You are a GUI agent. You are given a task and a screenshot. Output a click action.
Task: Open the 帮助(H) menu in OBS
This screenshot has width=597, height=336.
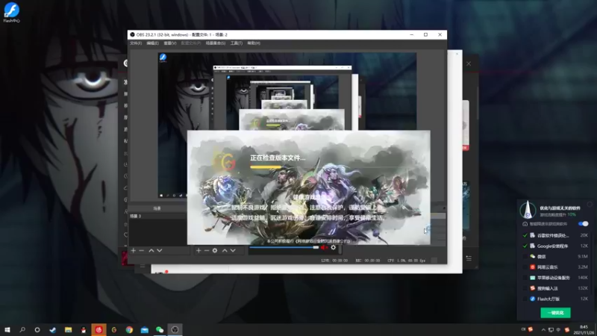pos(254,43)
